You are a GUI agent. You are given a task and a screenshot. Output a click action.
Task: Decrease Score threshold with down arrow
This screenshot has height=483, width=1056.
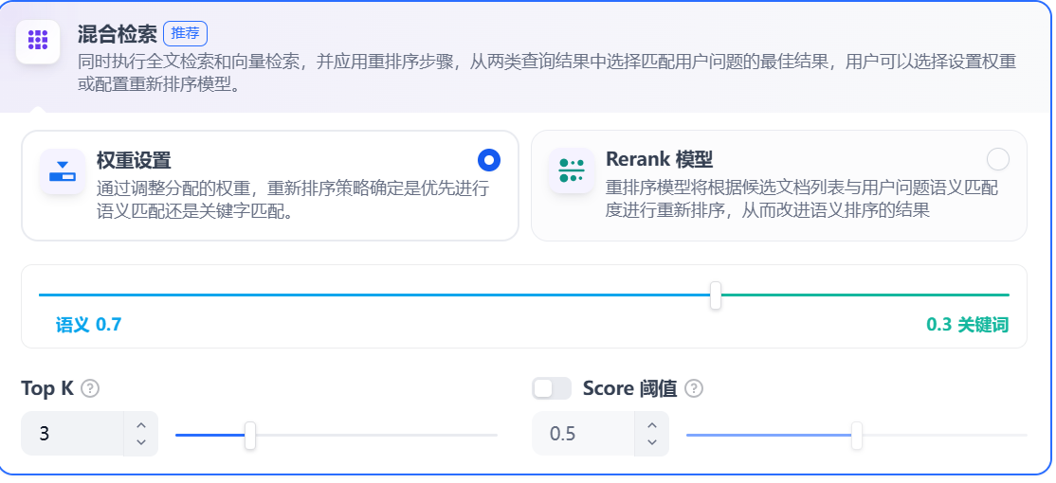(652, 442)
